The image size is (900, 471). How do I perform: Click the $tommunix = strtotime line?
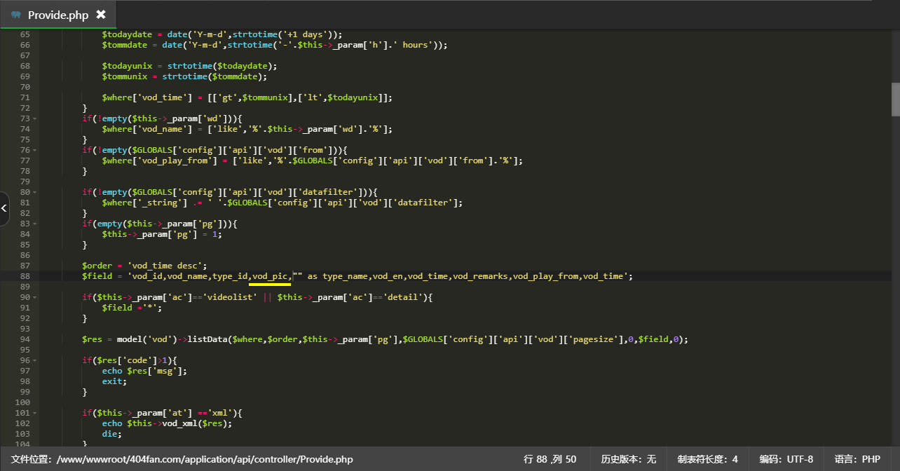point(185,76)
